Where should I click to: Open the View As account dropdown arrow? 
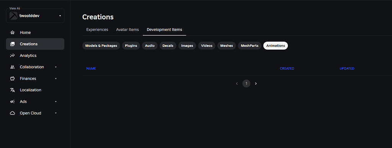point(60,16)
